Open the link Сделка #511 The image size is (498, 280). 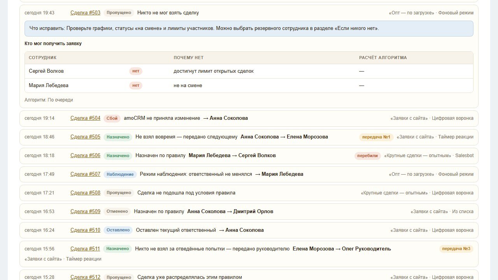pyautogui.click(x=85, y=249)
